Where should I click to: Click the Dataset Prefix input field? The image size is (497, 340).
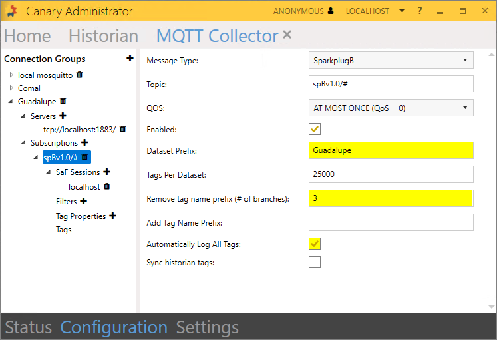(391, 150)
